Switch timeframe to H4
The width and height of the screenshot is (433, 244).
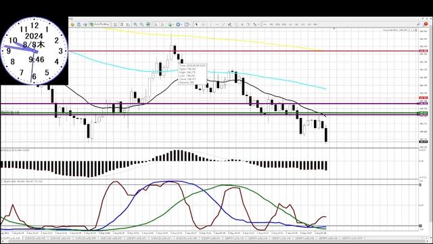[x=296, y=24]
